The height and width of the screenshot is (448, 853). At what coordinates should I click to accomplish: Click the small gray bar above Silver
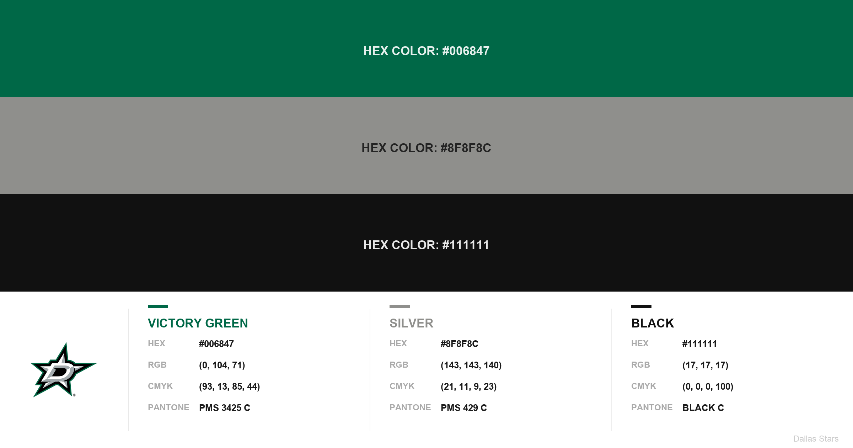pos(399,306)
